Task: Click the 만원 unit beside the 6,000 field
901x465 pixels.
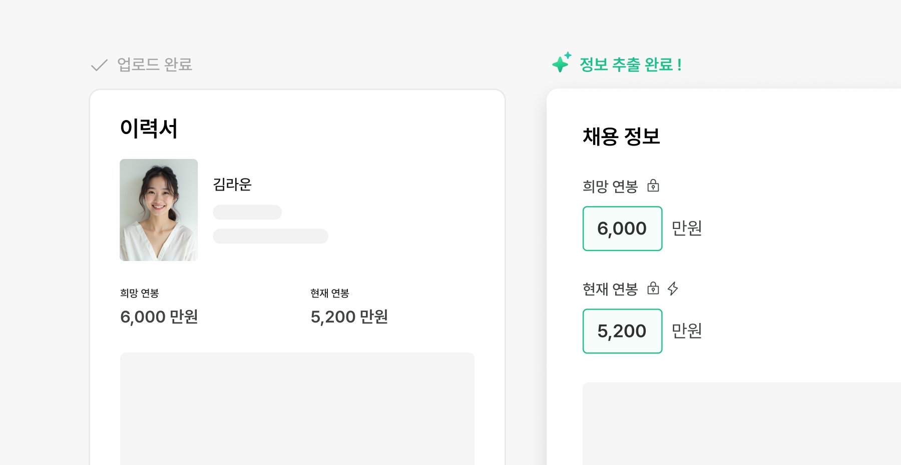Action: tap(687, 228)
